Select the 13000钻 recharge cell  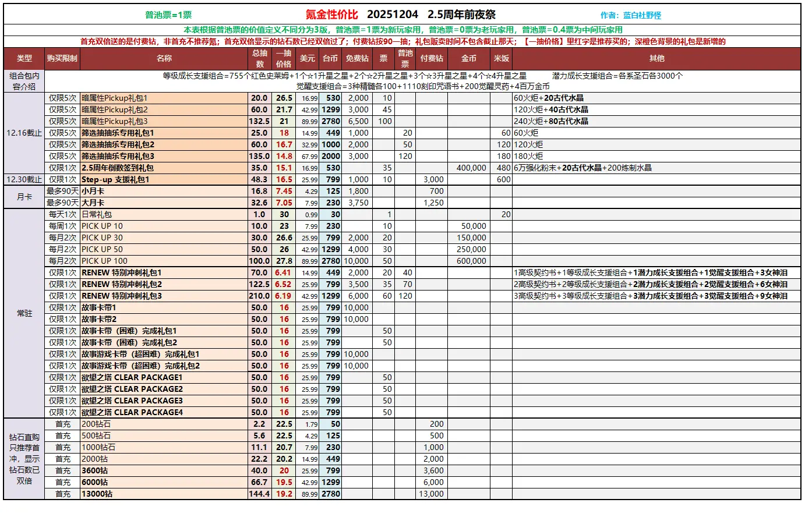97,494
